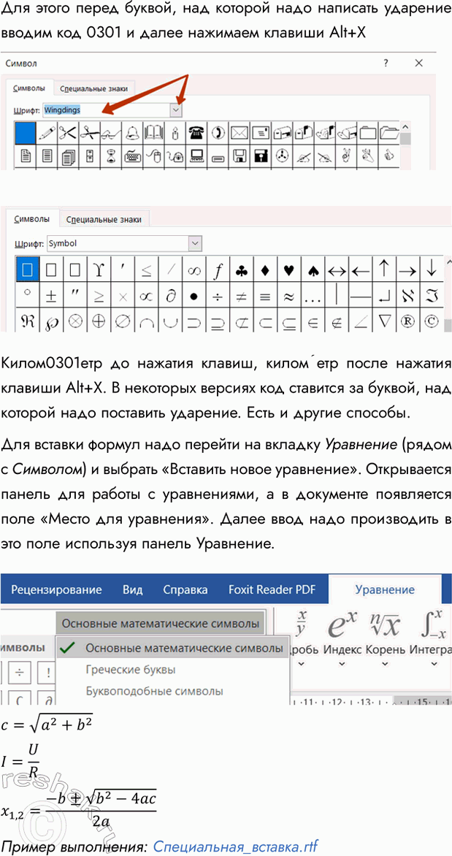452x856 pixels.
Task: Expand the Корень radical gallery
Action: (386, 665)
